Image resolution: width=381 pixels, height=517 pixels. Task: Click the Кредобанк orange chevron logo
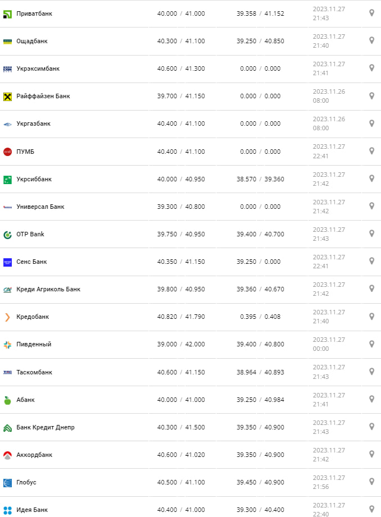[8, 317]
